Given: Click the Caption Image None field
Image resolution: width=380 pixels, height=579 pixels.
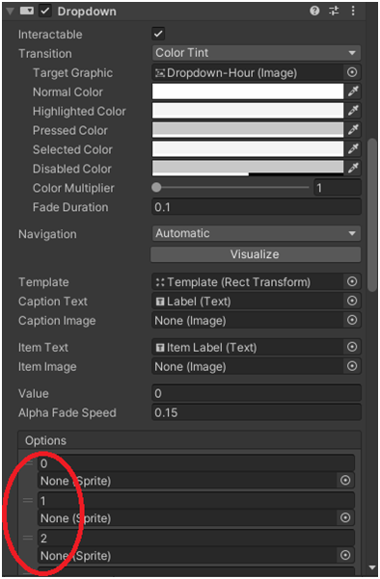Looking at the screenshot, I should click(x=248, y=321).
